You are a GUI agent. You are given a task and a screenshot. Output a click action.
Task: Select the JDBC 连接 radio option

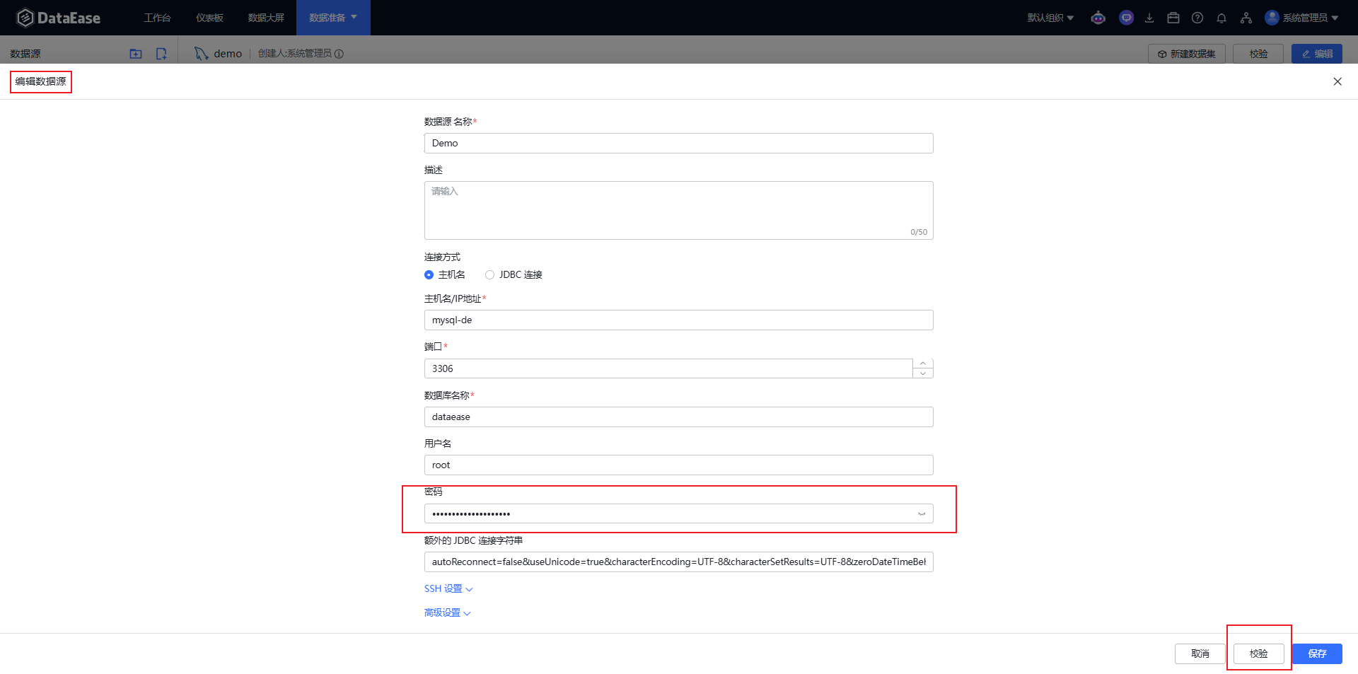pos(489,274)
